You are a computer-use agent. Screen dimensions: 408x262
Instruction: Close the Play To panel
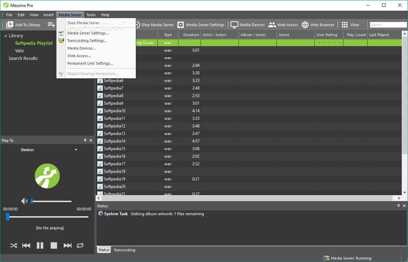[x=91, y=140]
